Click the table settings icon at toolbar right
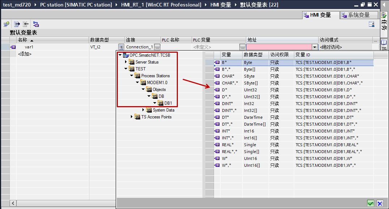 pyautogui.click(x=371, y=24)
